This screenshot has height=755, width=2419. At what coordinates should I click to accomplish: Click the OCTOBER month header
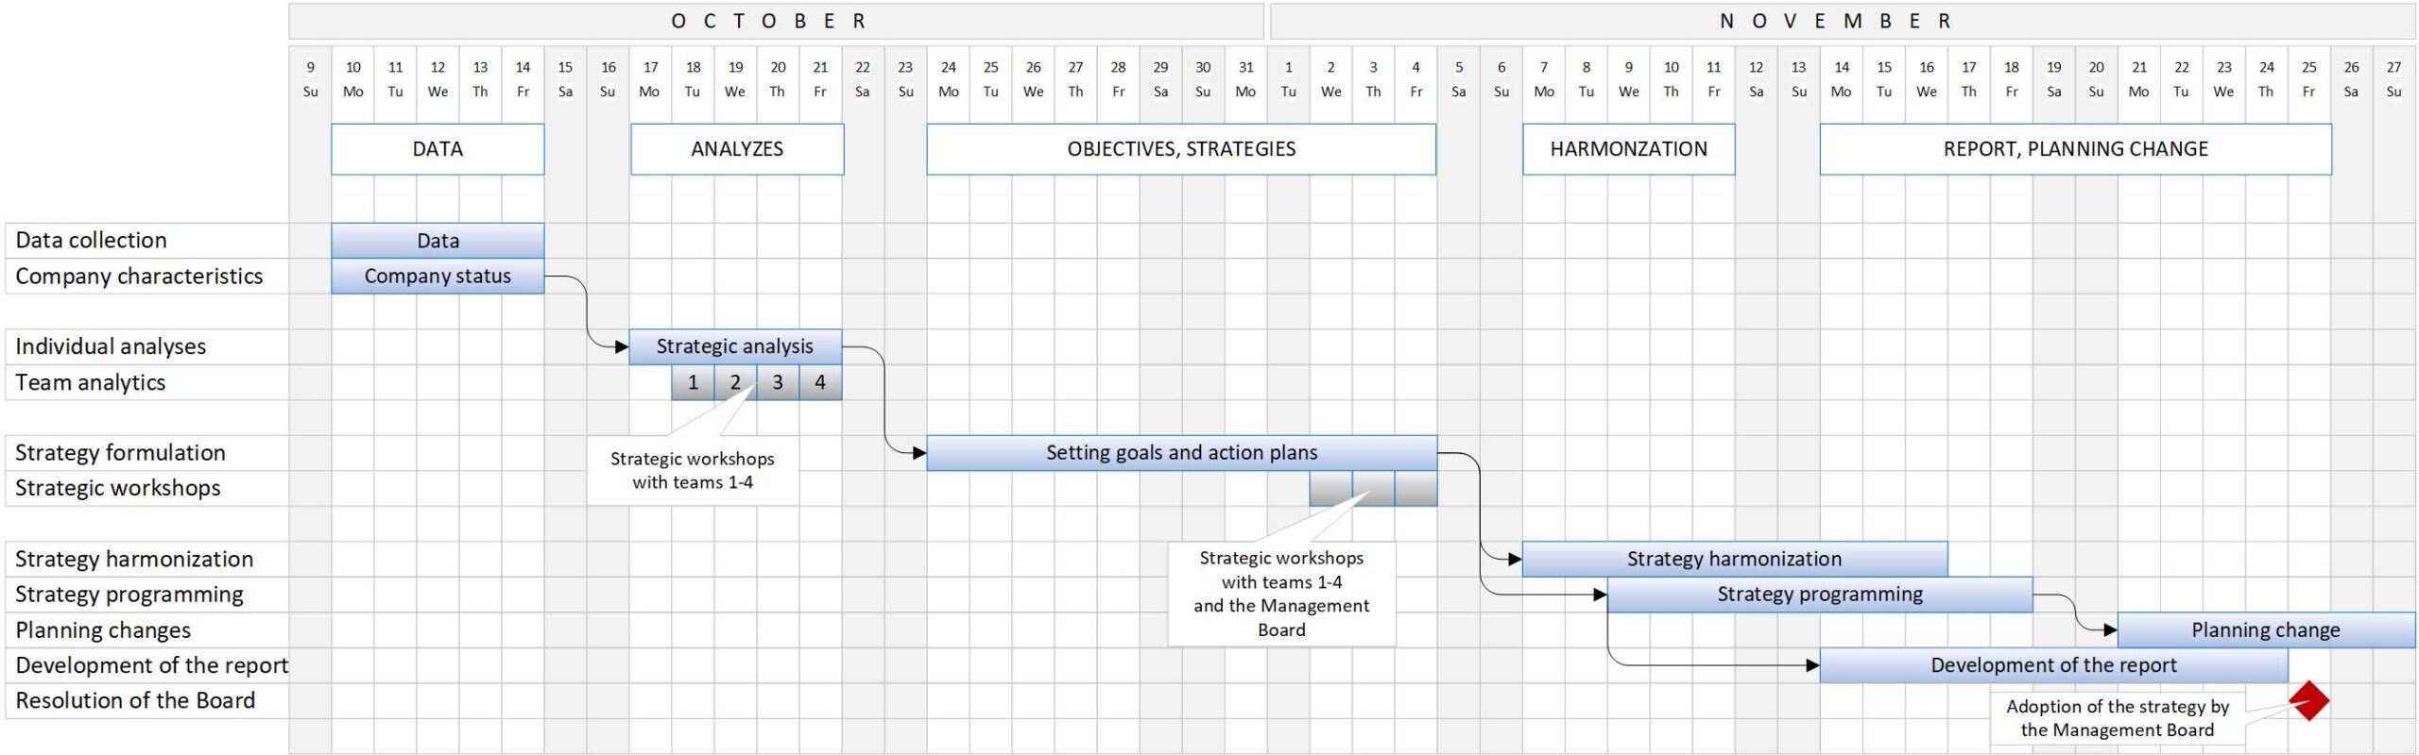775,21
